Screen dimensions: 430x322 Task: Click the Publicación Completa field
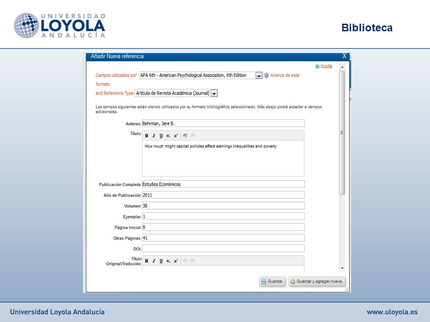coord(223,184)
